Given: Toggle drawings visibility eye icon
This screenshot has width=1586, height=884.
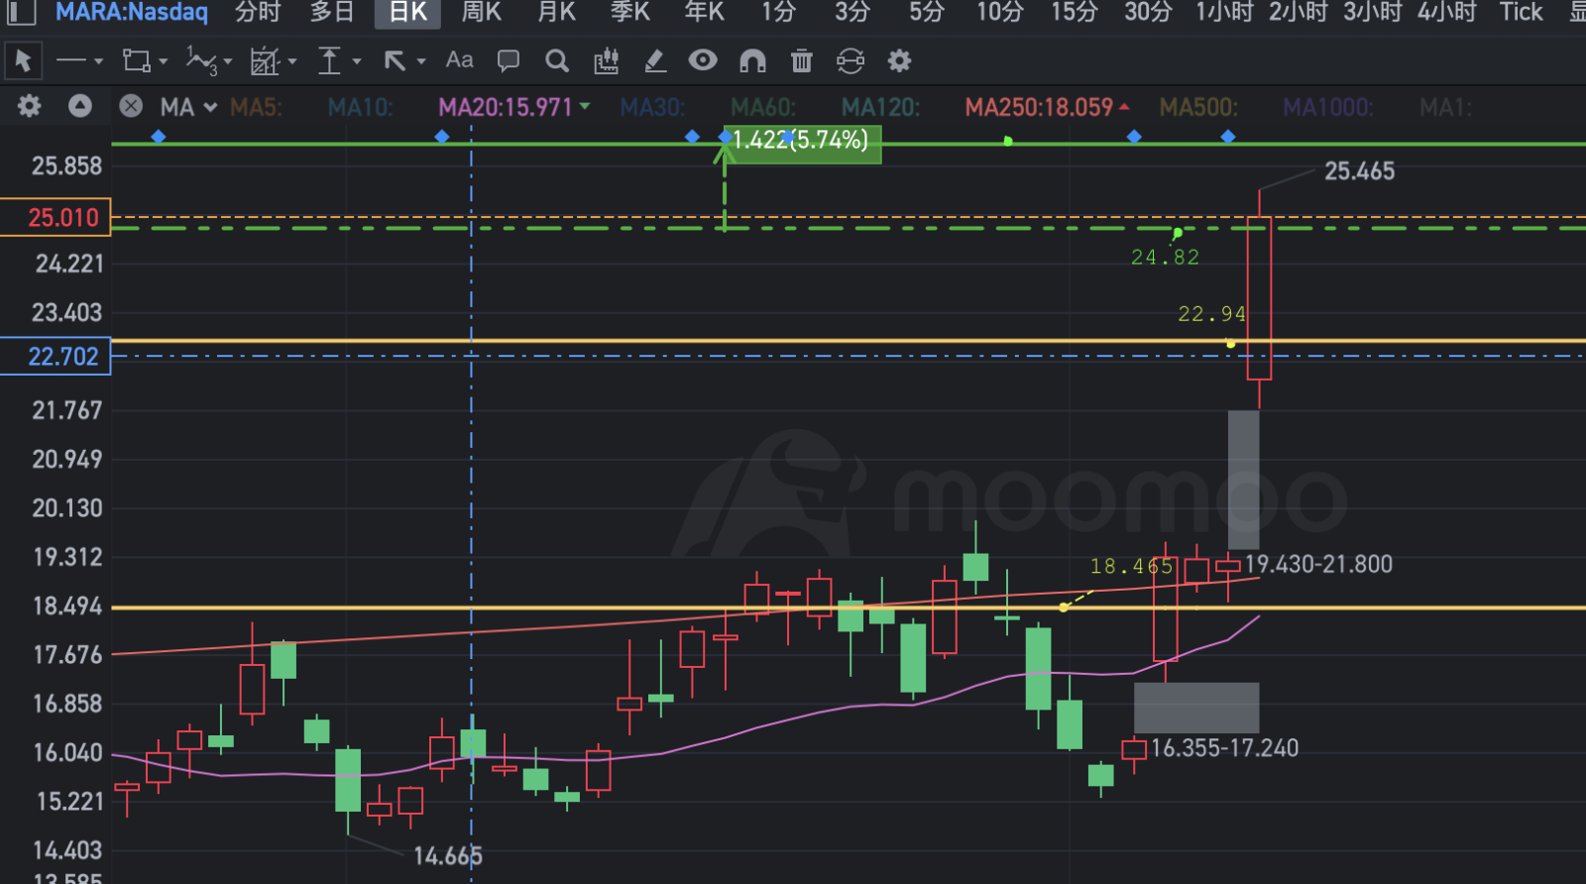Looking at the screenshot, I should pos(703,60).
